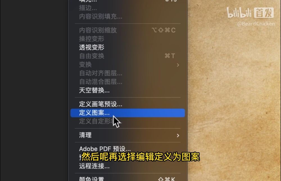
Task: Select 自动对齐图层... menu entry
Action: tap(128, 73)
